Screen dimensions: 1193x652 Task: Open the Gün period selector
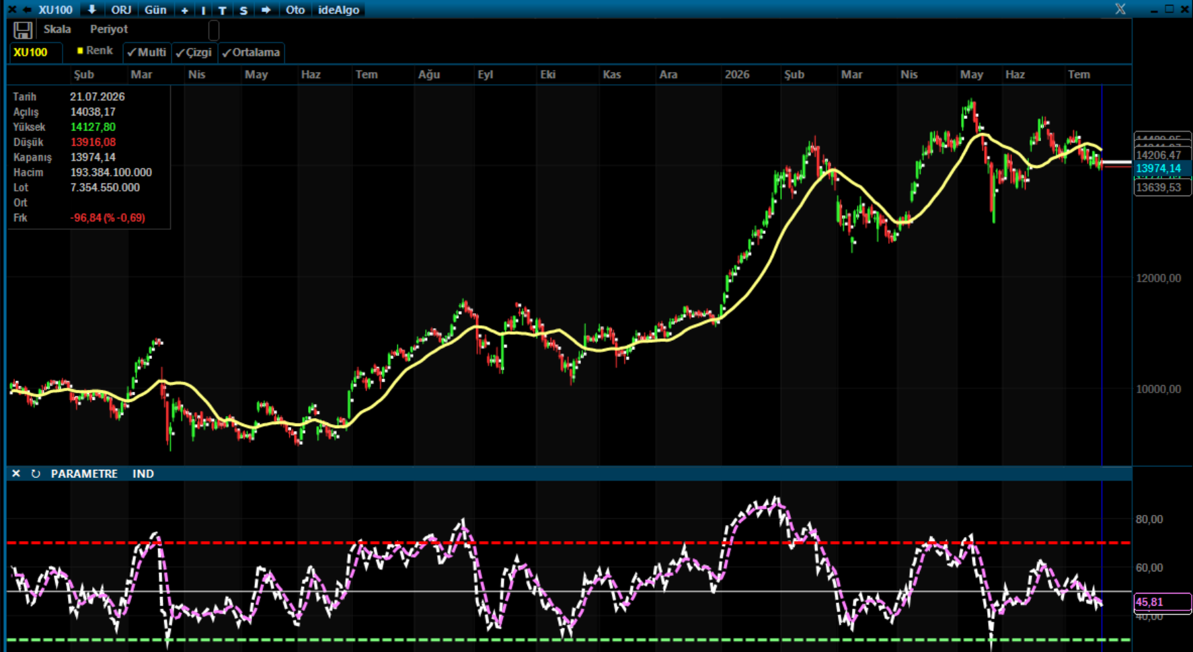[155, 10]
